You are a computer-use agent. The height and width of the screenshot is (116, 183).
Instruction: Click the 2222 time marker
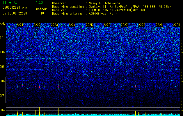click(37, 25)
